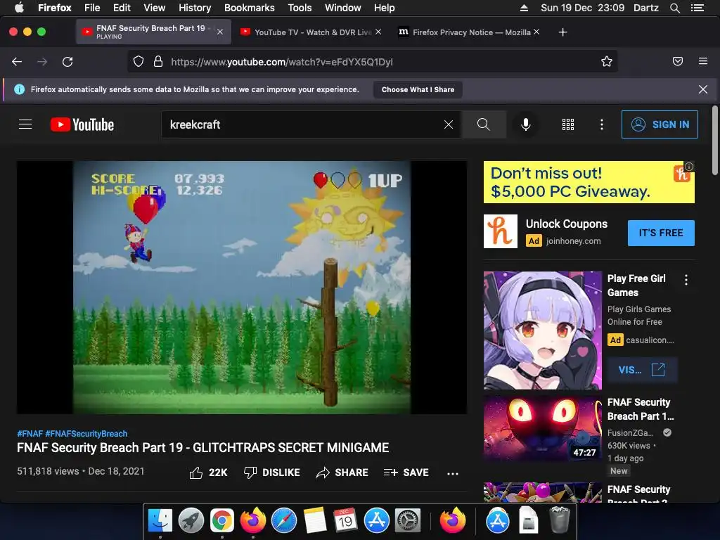Screen dimensions: 720x540
Task: Open the History menu
Action: pyautogui.click(x=195, y=8)
